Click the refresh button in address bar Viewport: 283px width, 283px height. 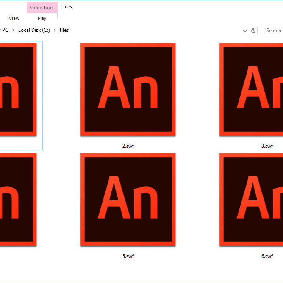(253, 31)
